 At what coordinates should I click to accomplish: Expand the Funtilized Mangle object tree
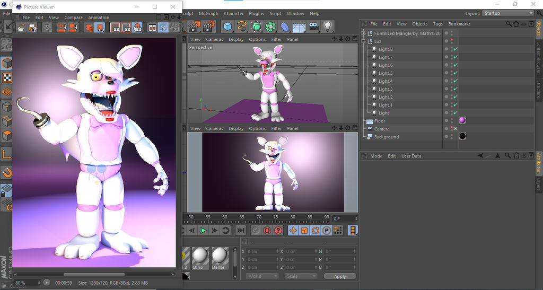click(363, 33)
